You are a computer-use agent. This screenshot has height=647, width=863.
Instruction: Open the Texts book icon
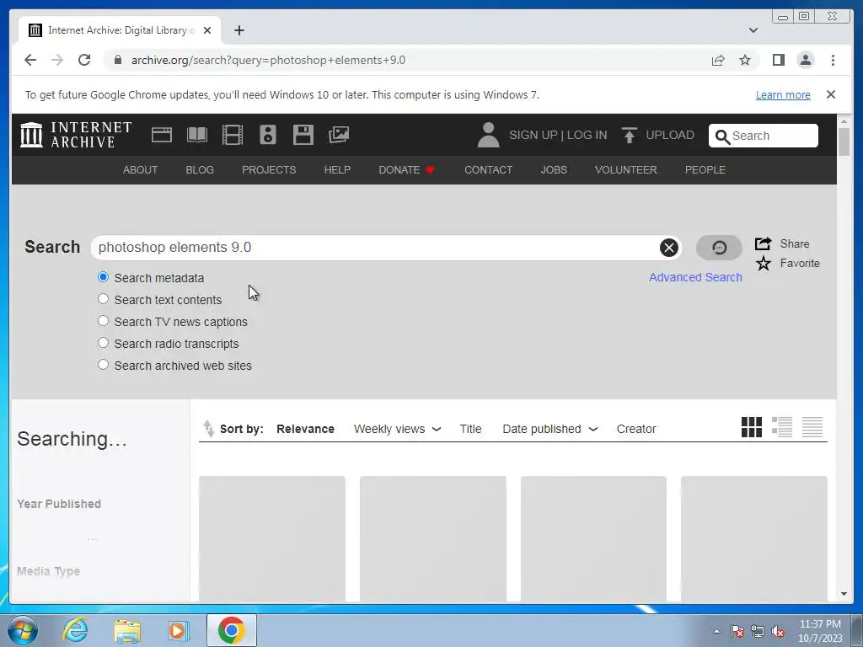pyautogui.click(x=197, y=135)
